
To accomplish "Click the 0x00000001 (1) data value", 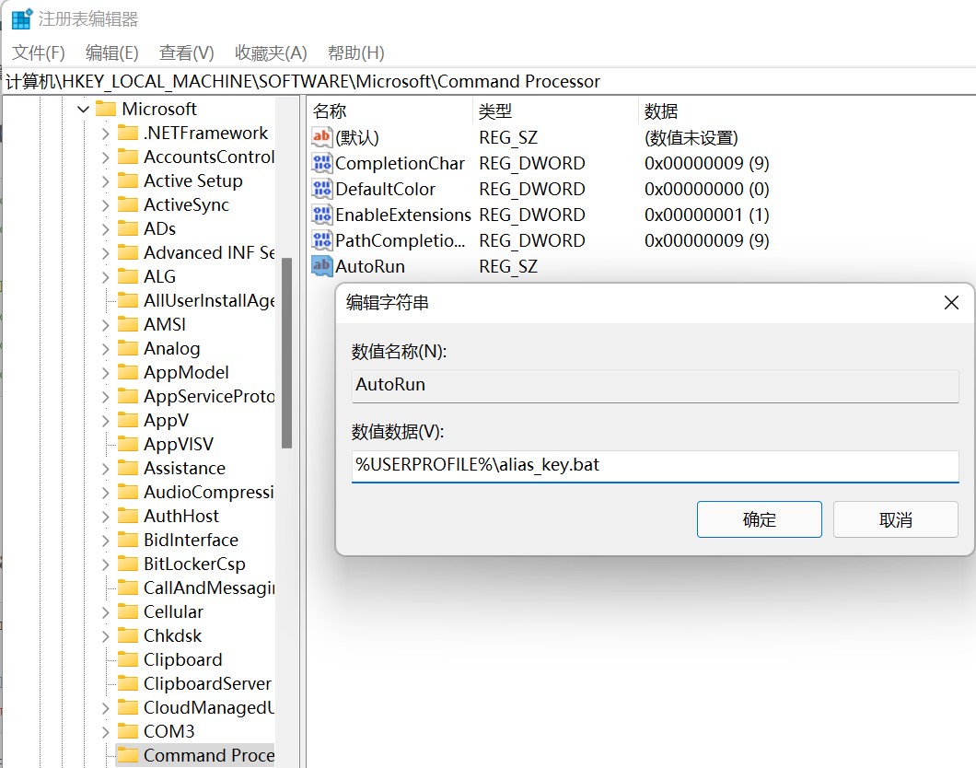I will point(706,215).
